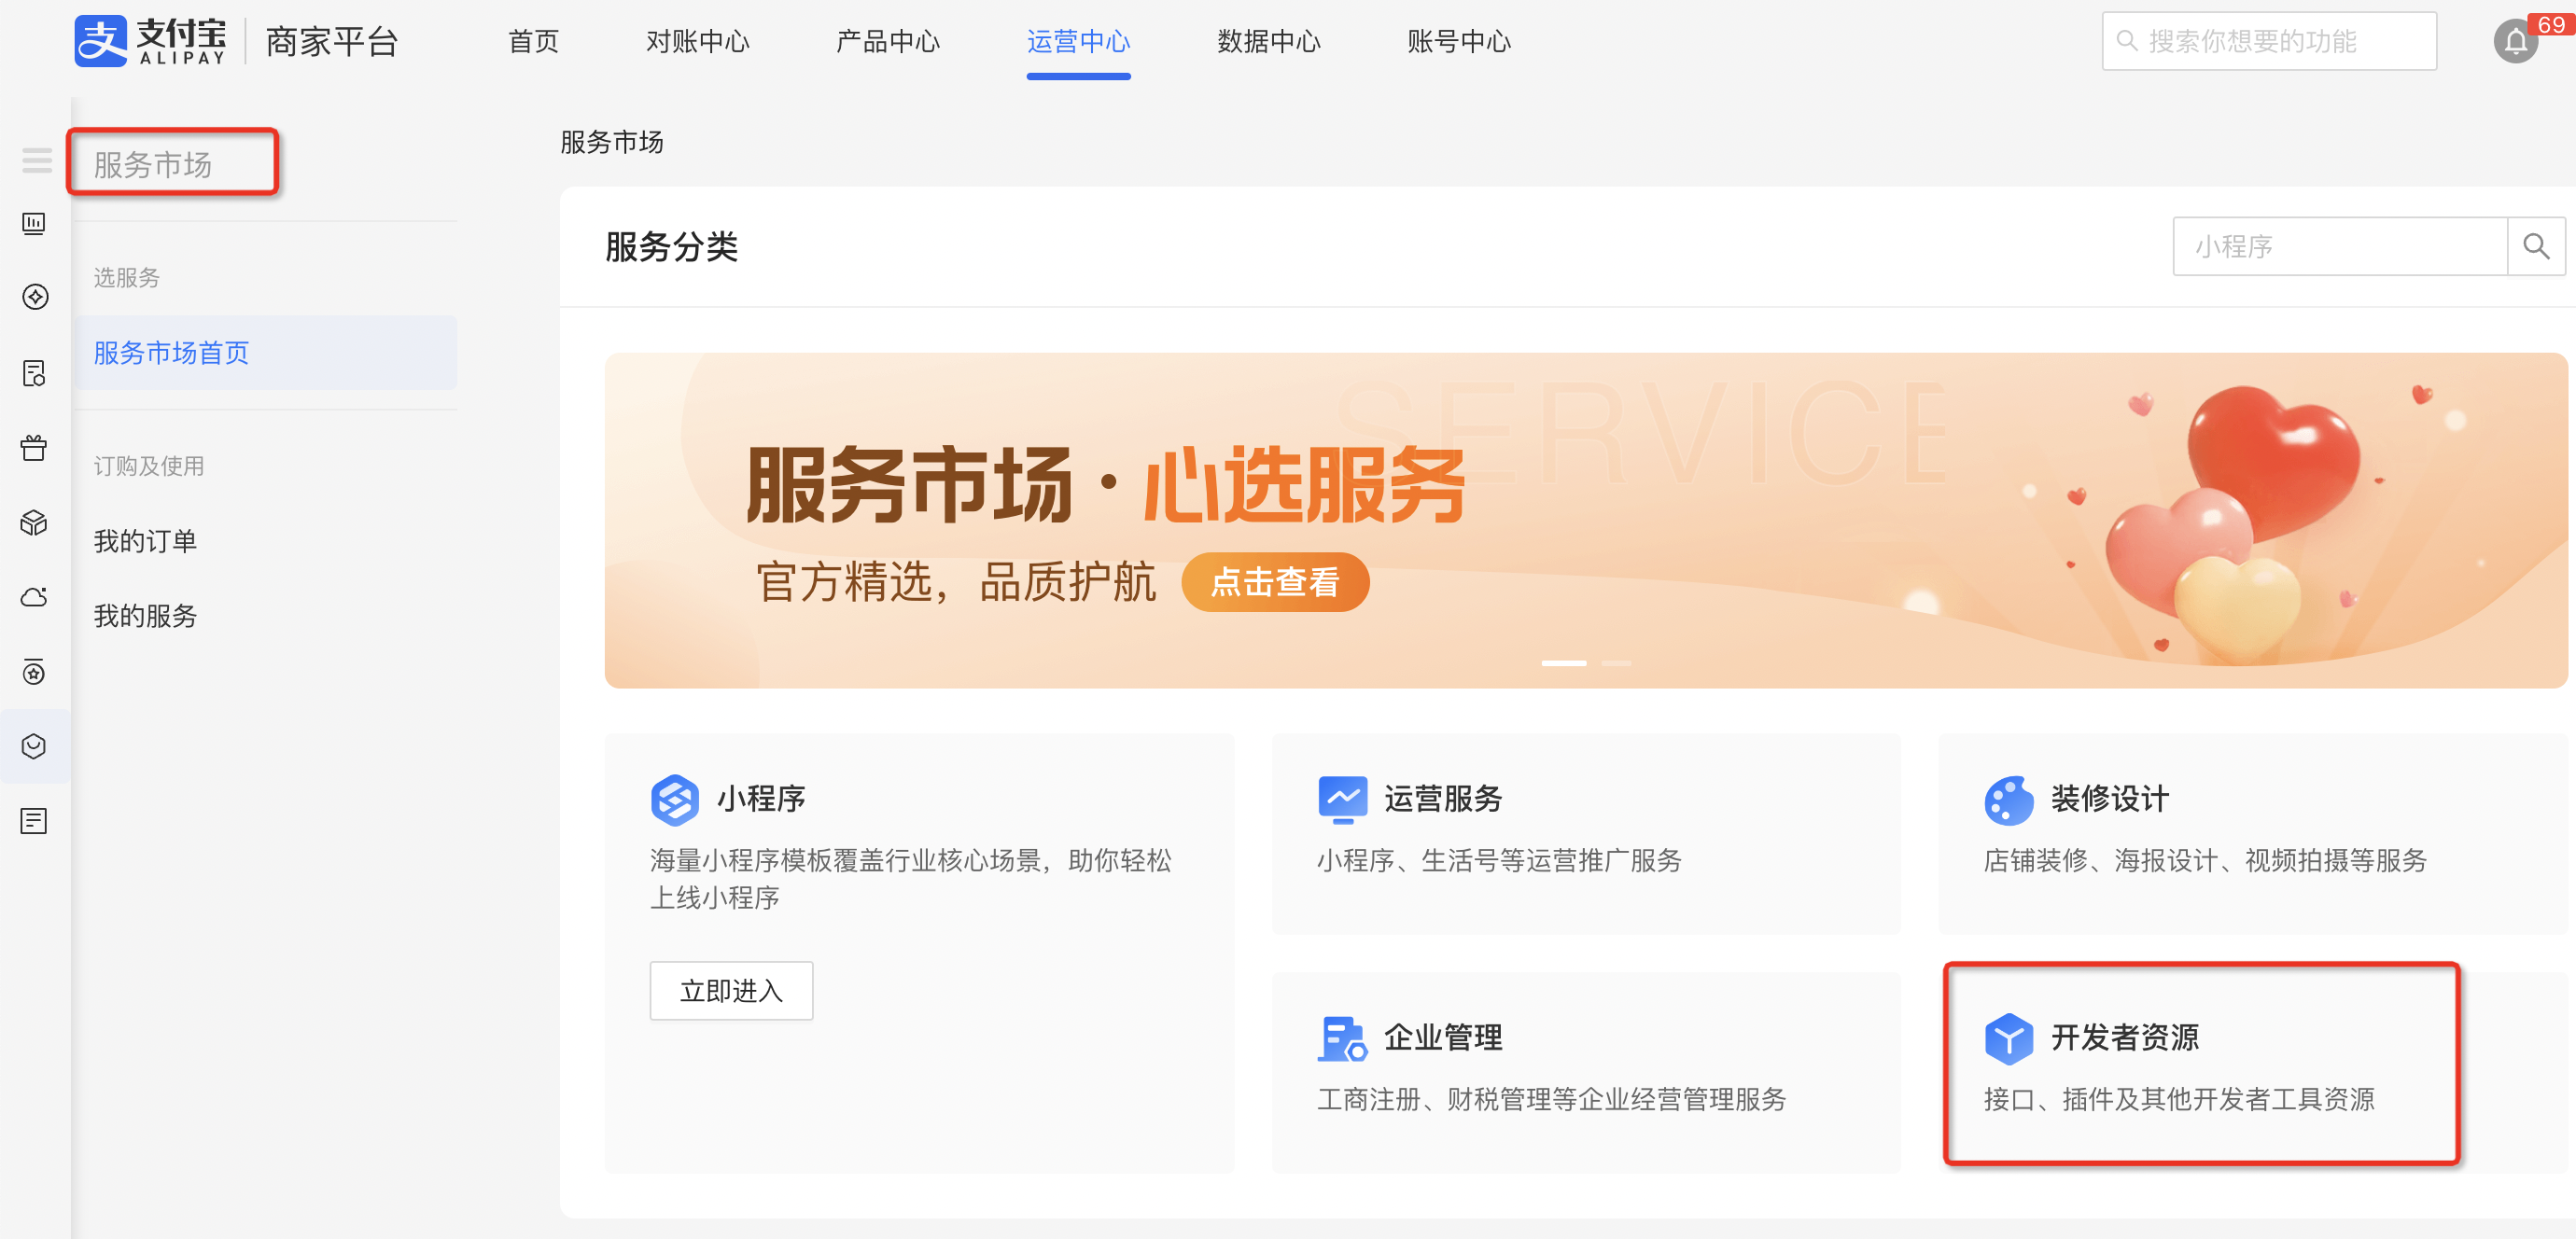Click 工商注册、财税管理等企业经营管理服务 description
This screenshot has width=2576, height=1239.
1551,1100
